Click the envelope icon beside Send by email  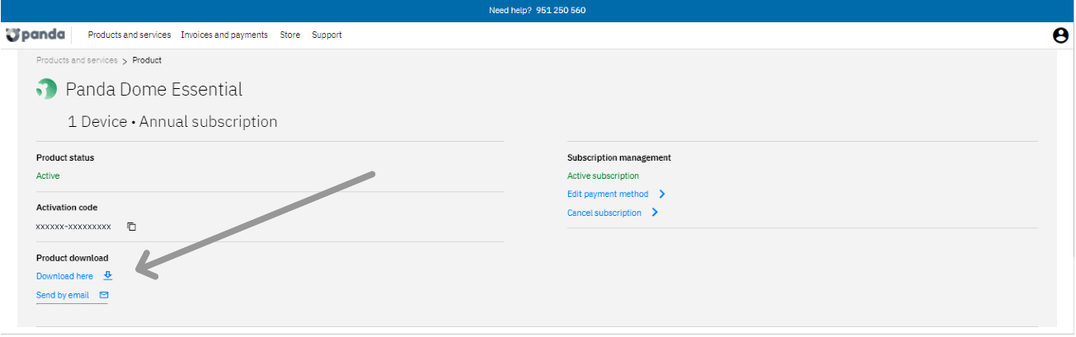tap(104, 295)
